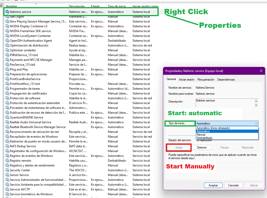Image resolution: width=267 pixels, height=198 pixels.
Task: Click the Cancelar button
Action: (233, 185)
